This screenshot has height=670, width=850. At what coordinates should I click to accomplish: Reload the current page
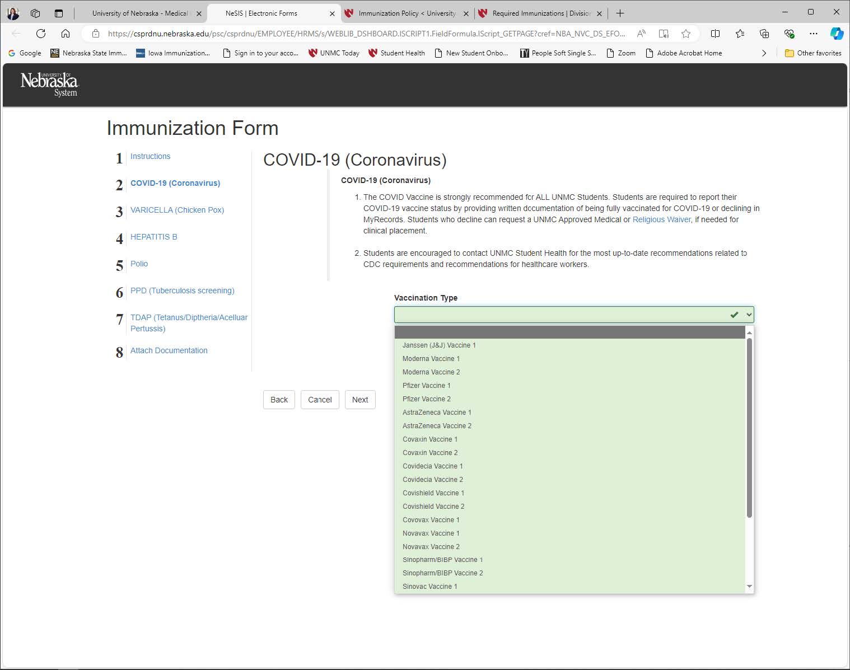(x=40, y=34)
